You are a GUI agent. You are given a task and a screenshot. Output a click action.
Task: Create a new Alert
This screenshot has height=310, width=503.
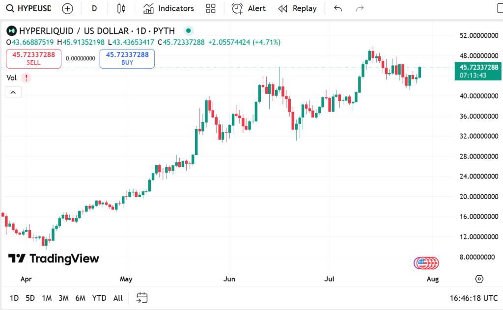coord(249,8)
